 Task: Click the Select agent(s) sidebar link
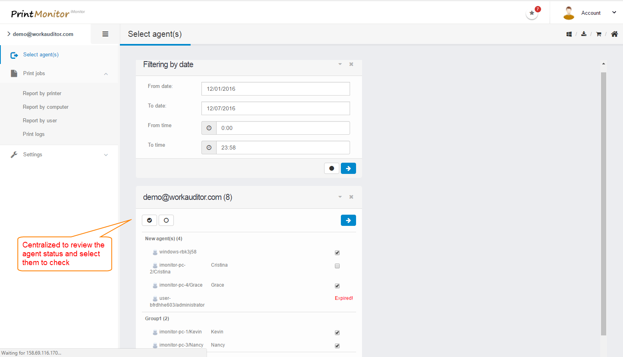(x=41, y=55)
